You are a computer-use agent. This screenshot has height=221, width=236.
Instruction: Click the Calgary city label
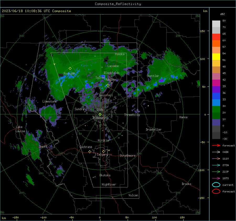102,155
